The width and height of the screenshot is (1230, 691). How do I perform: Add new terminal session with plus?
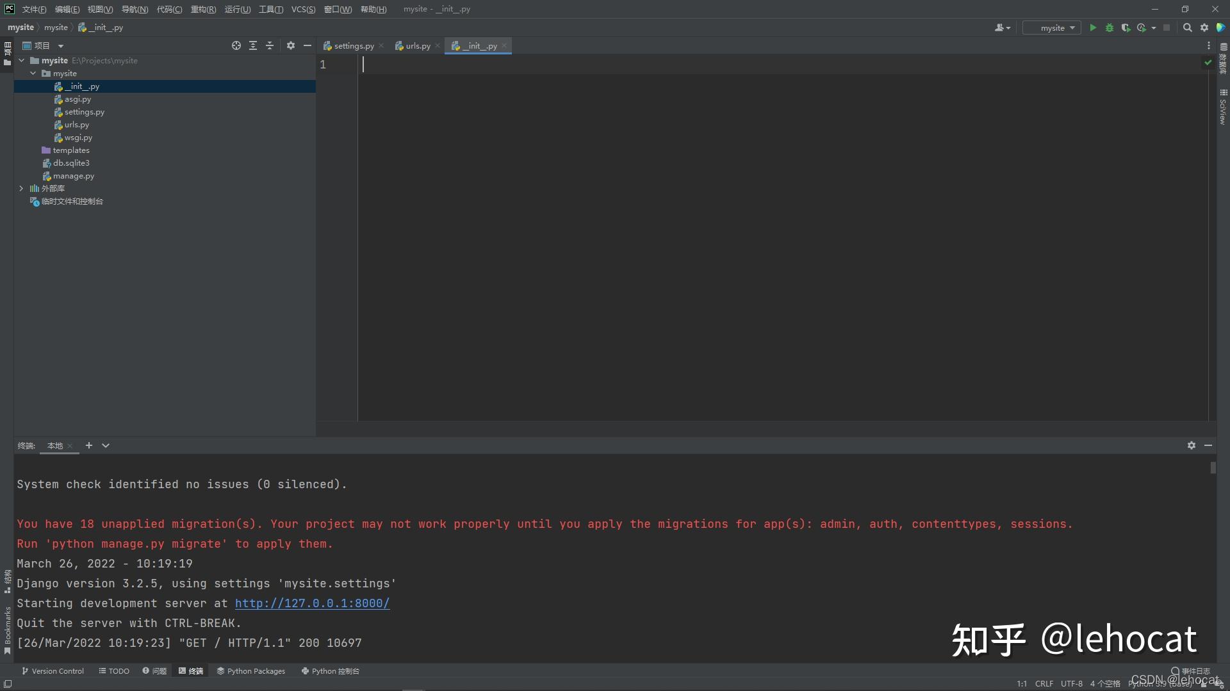point(89,445)
